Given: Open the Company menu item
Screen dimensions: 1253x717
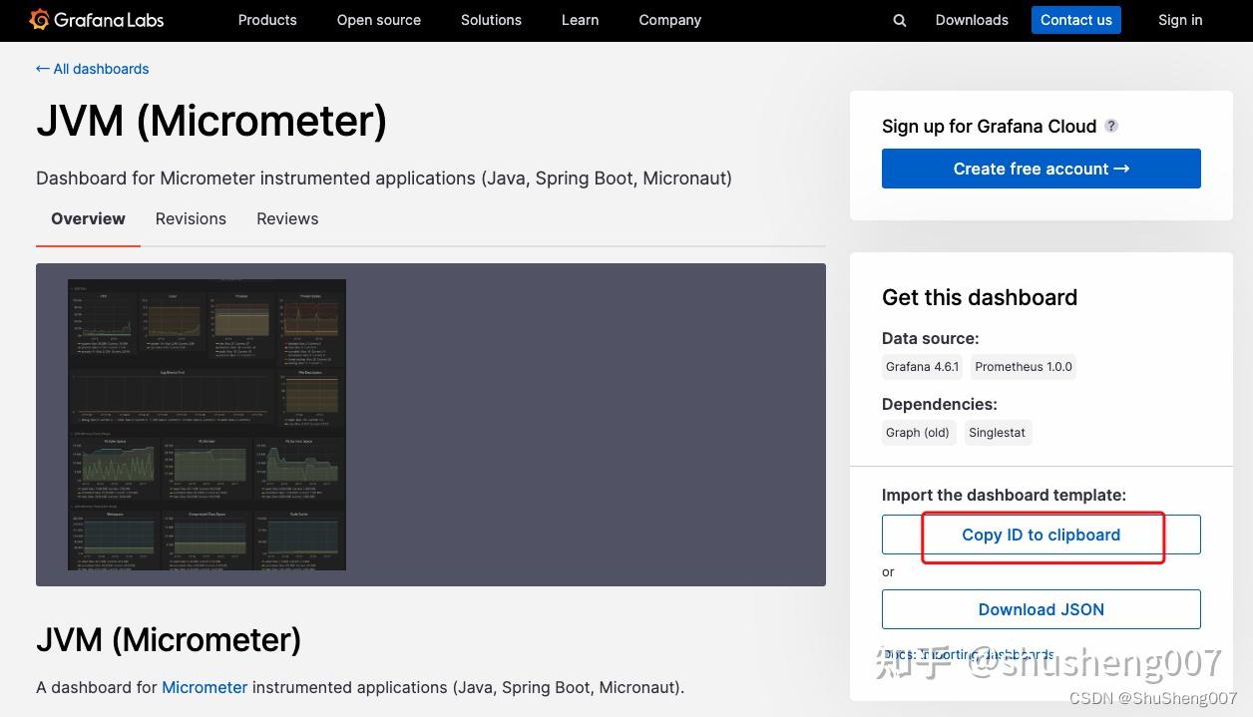Looking at the screenshot, I should [x=669, y=20].
